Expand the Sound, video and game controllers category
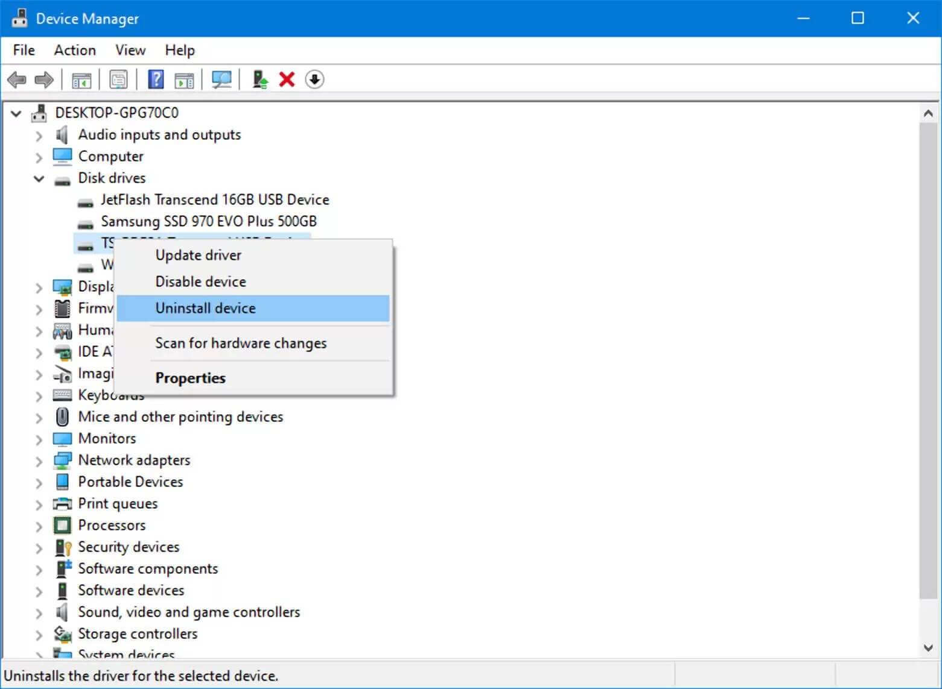 [x=38, y=612]
